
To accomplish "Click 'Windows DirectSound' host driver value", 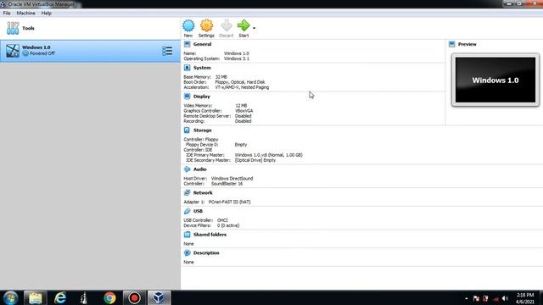I will pyautogui.click(x=232, y=179).
